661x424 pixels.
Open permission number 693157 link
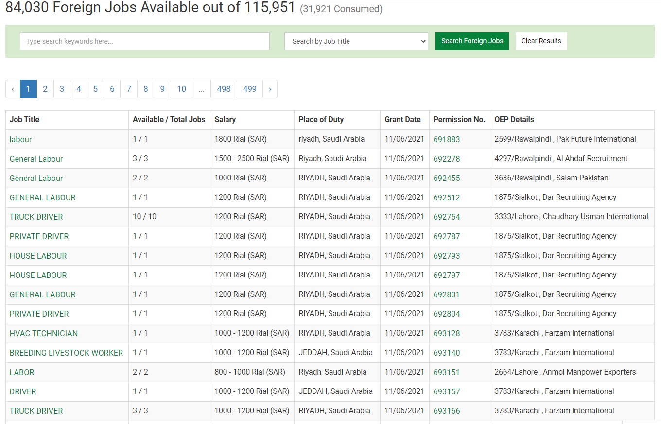447,391
